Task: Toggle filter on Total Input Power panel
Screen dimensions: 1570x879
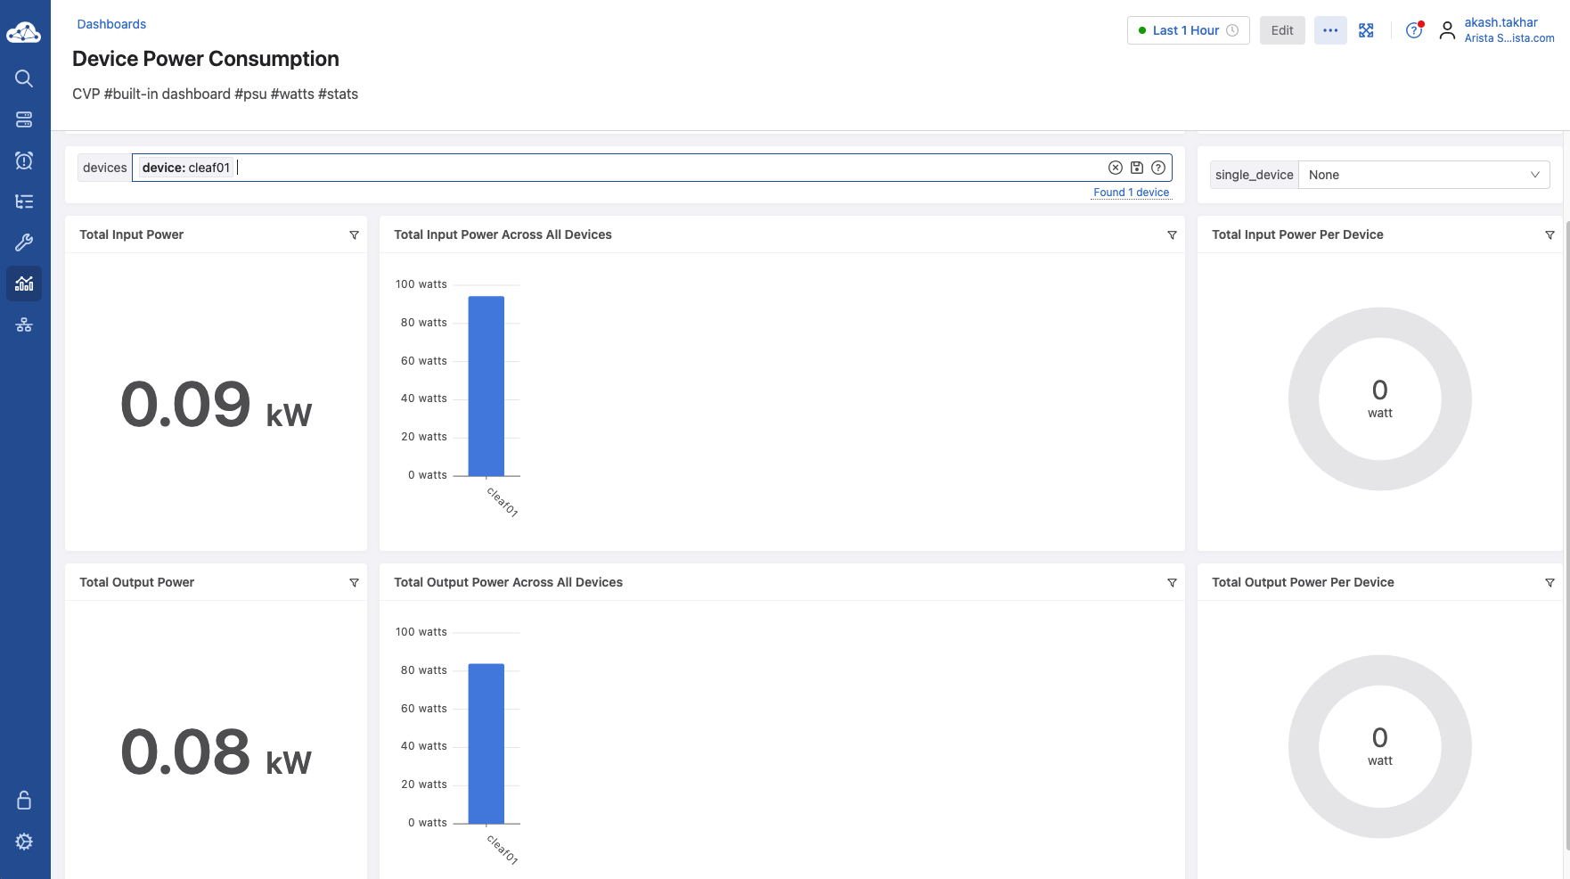Action: click(354, 235)
